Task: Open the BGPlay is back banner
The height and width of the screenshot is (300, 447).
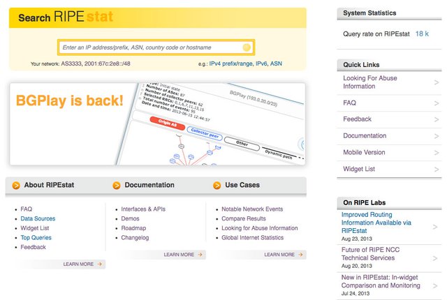Action: pos(157,123)
